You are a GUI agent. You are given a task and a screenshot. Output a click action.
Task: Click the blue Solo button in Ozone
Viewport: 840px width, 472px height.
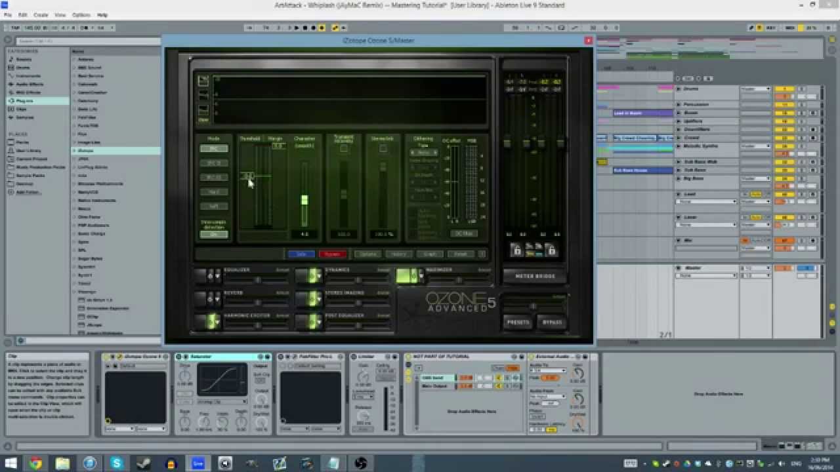click(301, 254)
